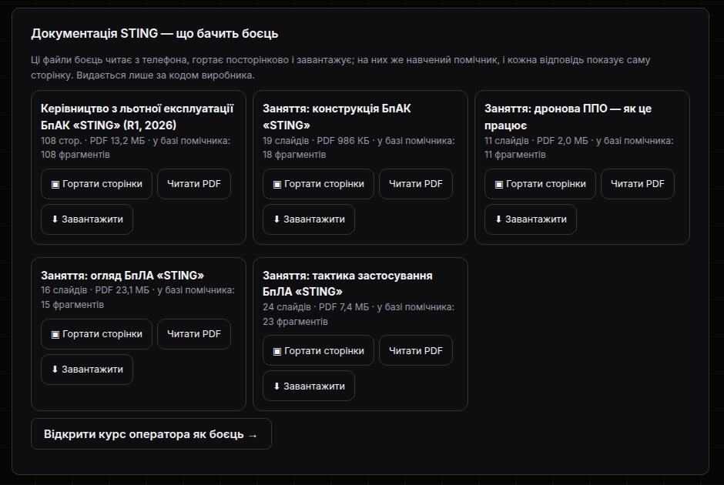Click metadata '24 слайдів · PDF 7,4 МБ'
The height and width of the screenshot is (485, 724).
316,307
